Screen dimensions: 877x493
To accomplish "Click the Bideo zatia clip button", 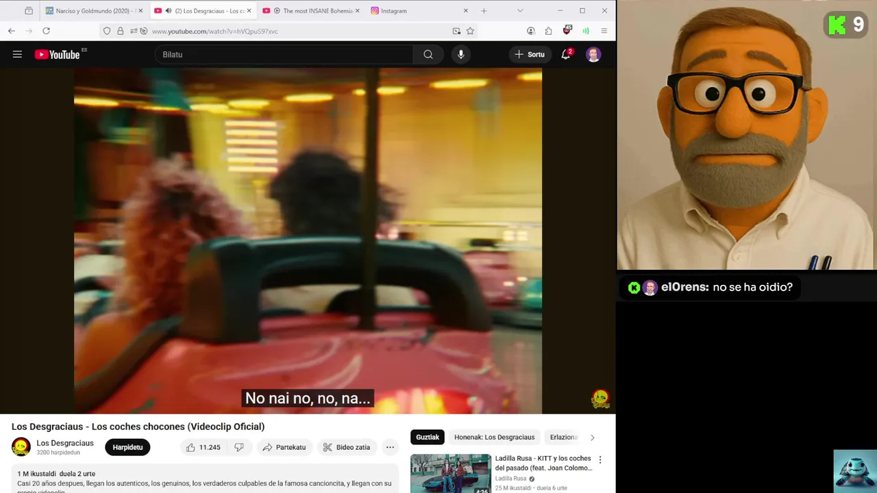I will pyautogui.click(x=347, y=447).
